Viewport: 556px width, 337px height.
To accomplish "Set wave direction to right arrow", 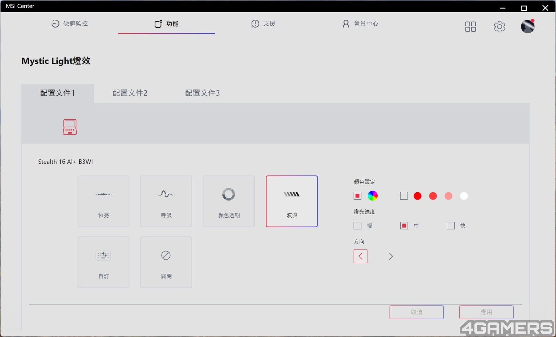I will tap(391, 256).
